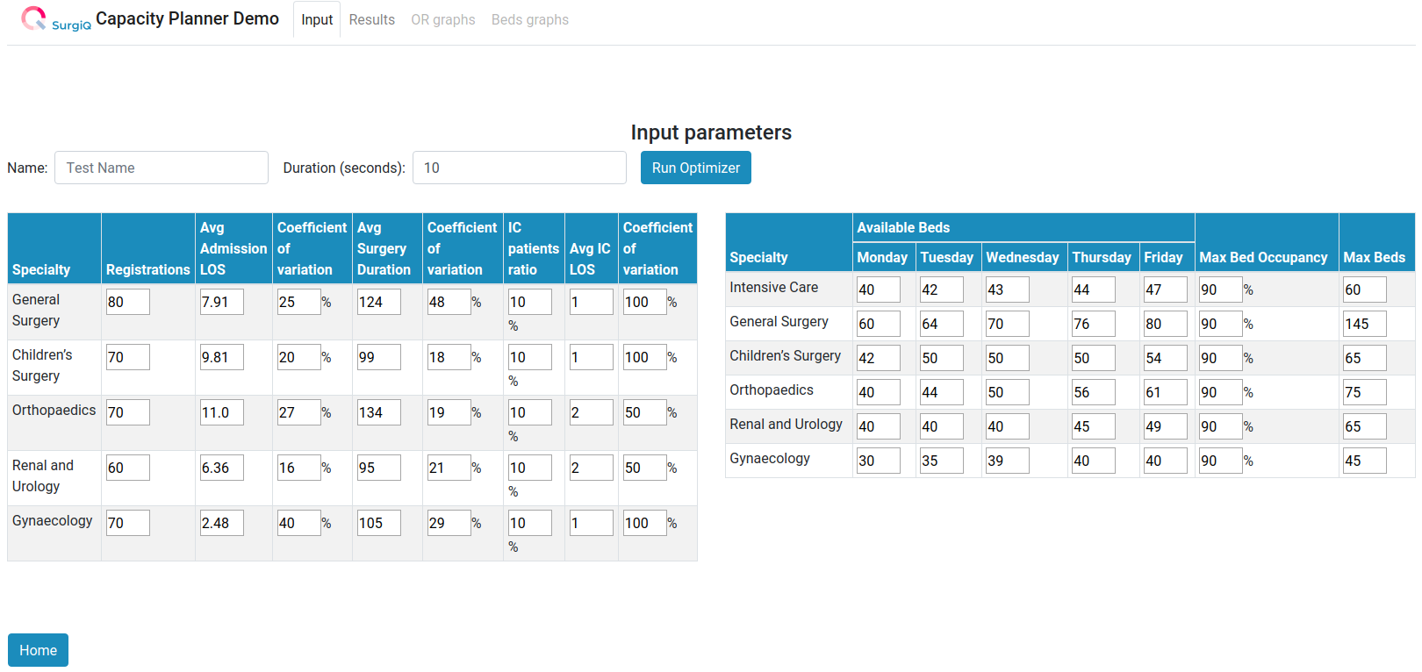This screenshot has width=1422, height=672.
Task: Select Orthopaedics Friday available beds field
Action: (1165, 392)
